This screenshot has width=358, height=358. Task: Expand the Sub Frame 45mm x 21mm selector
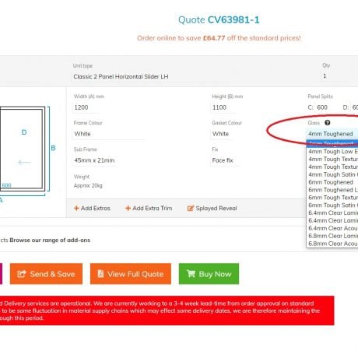coord(94,160)
